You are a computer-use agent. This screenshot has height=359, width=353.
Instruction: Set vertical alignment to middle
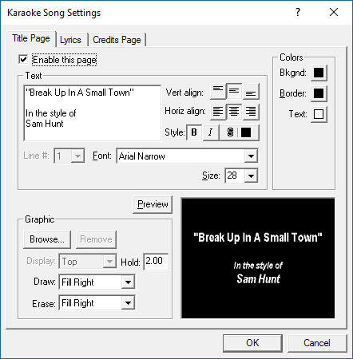click(x=234, y=91)
